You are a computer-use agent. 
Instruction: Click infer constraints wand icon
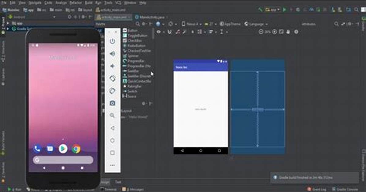tap(185, 32)
